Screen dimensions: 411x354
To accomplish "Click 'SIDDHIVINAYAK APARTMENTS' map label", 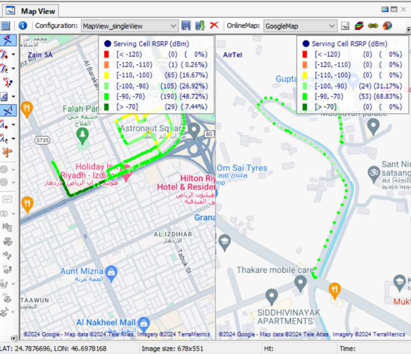I will (x=289, y=317).
